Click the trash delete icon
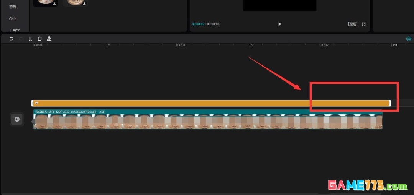Image resolution: width=414 pixels, height=195 pixels. (39, 39)
